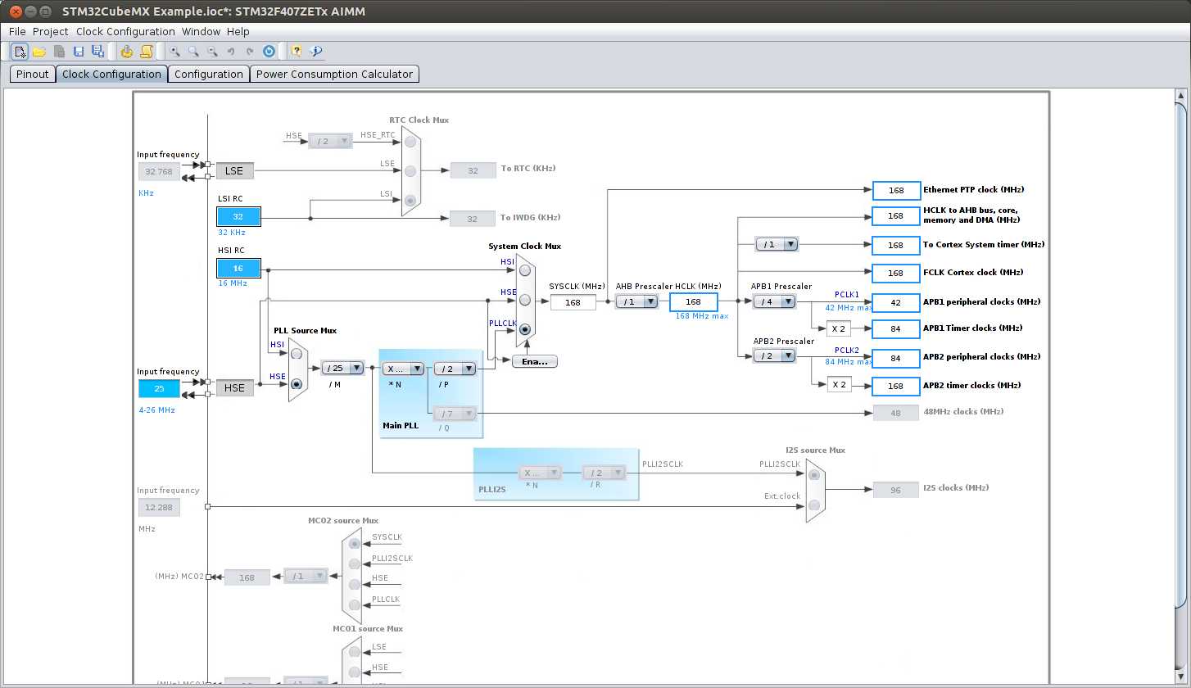This screenshot has width=1191, height=688.
Task: Select LSI in the RTC Clock Mux
Action: pos(410,201)
